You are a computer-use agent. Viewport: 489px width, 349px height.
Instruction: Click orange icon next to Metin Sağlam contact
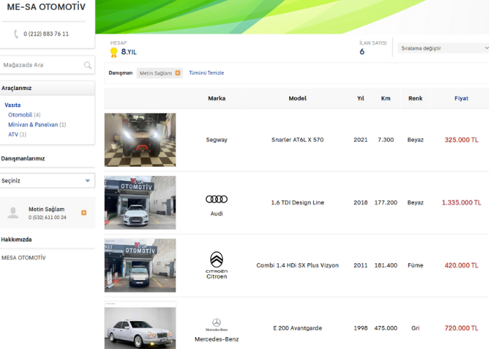[84, 212]
